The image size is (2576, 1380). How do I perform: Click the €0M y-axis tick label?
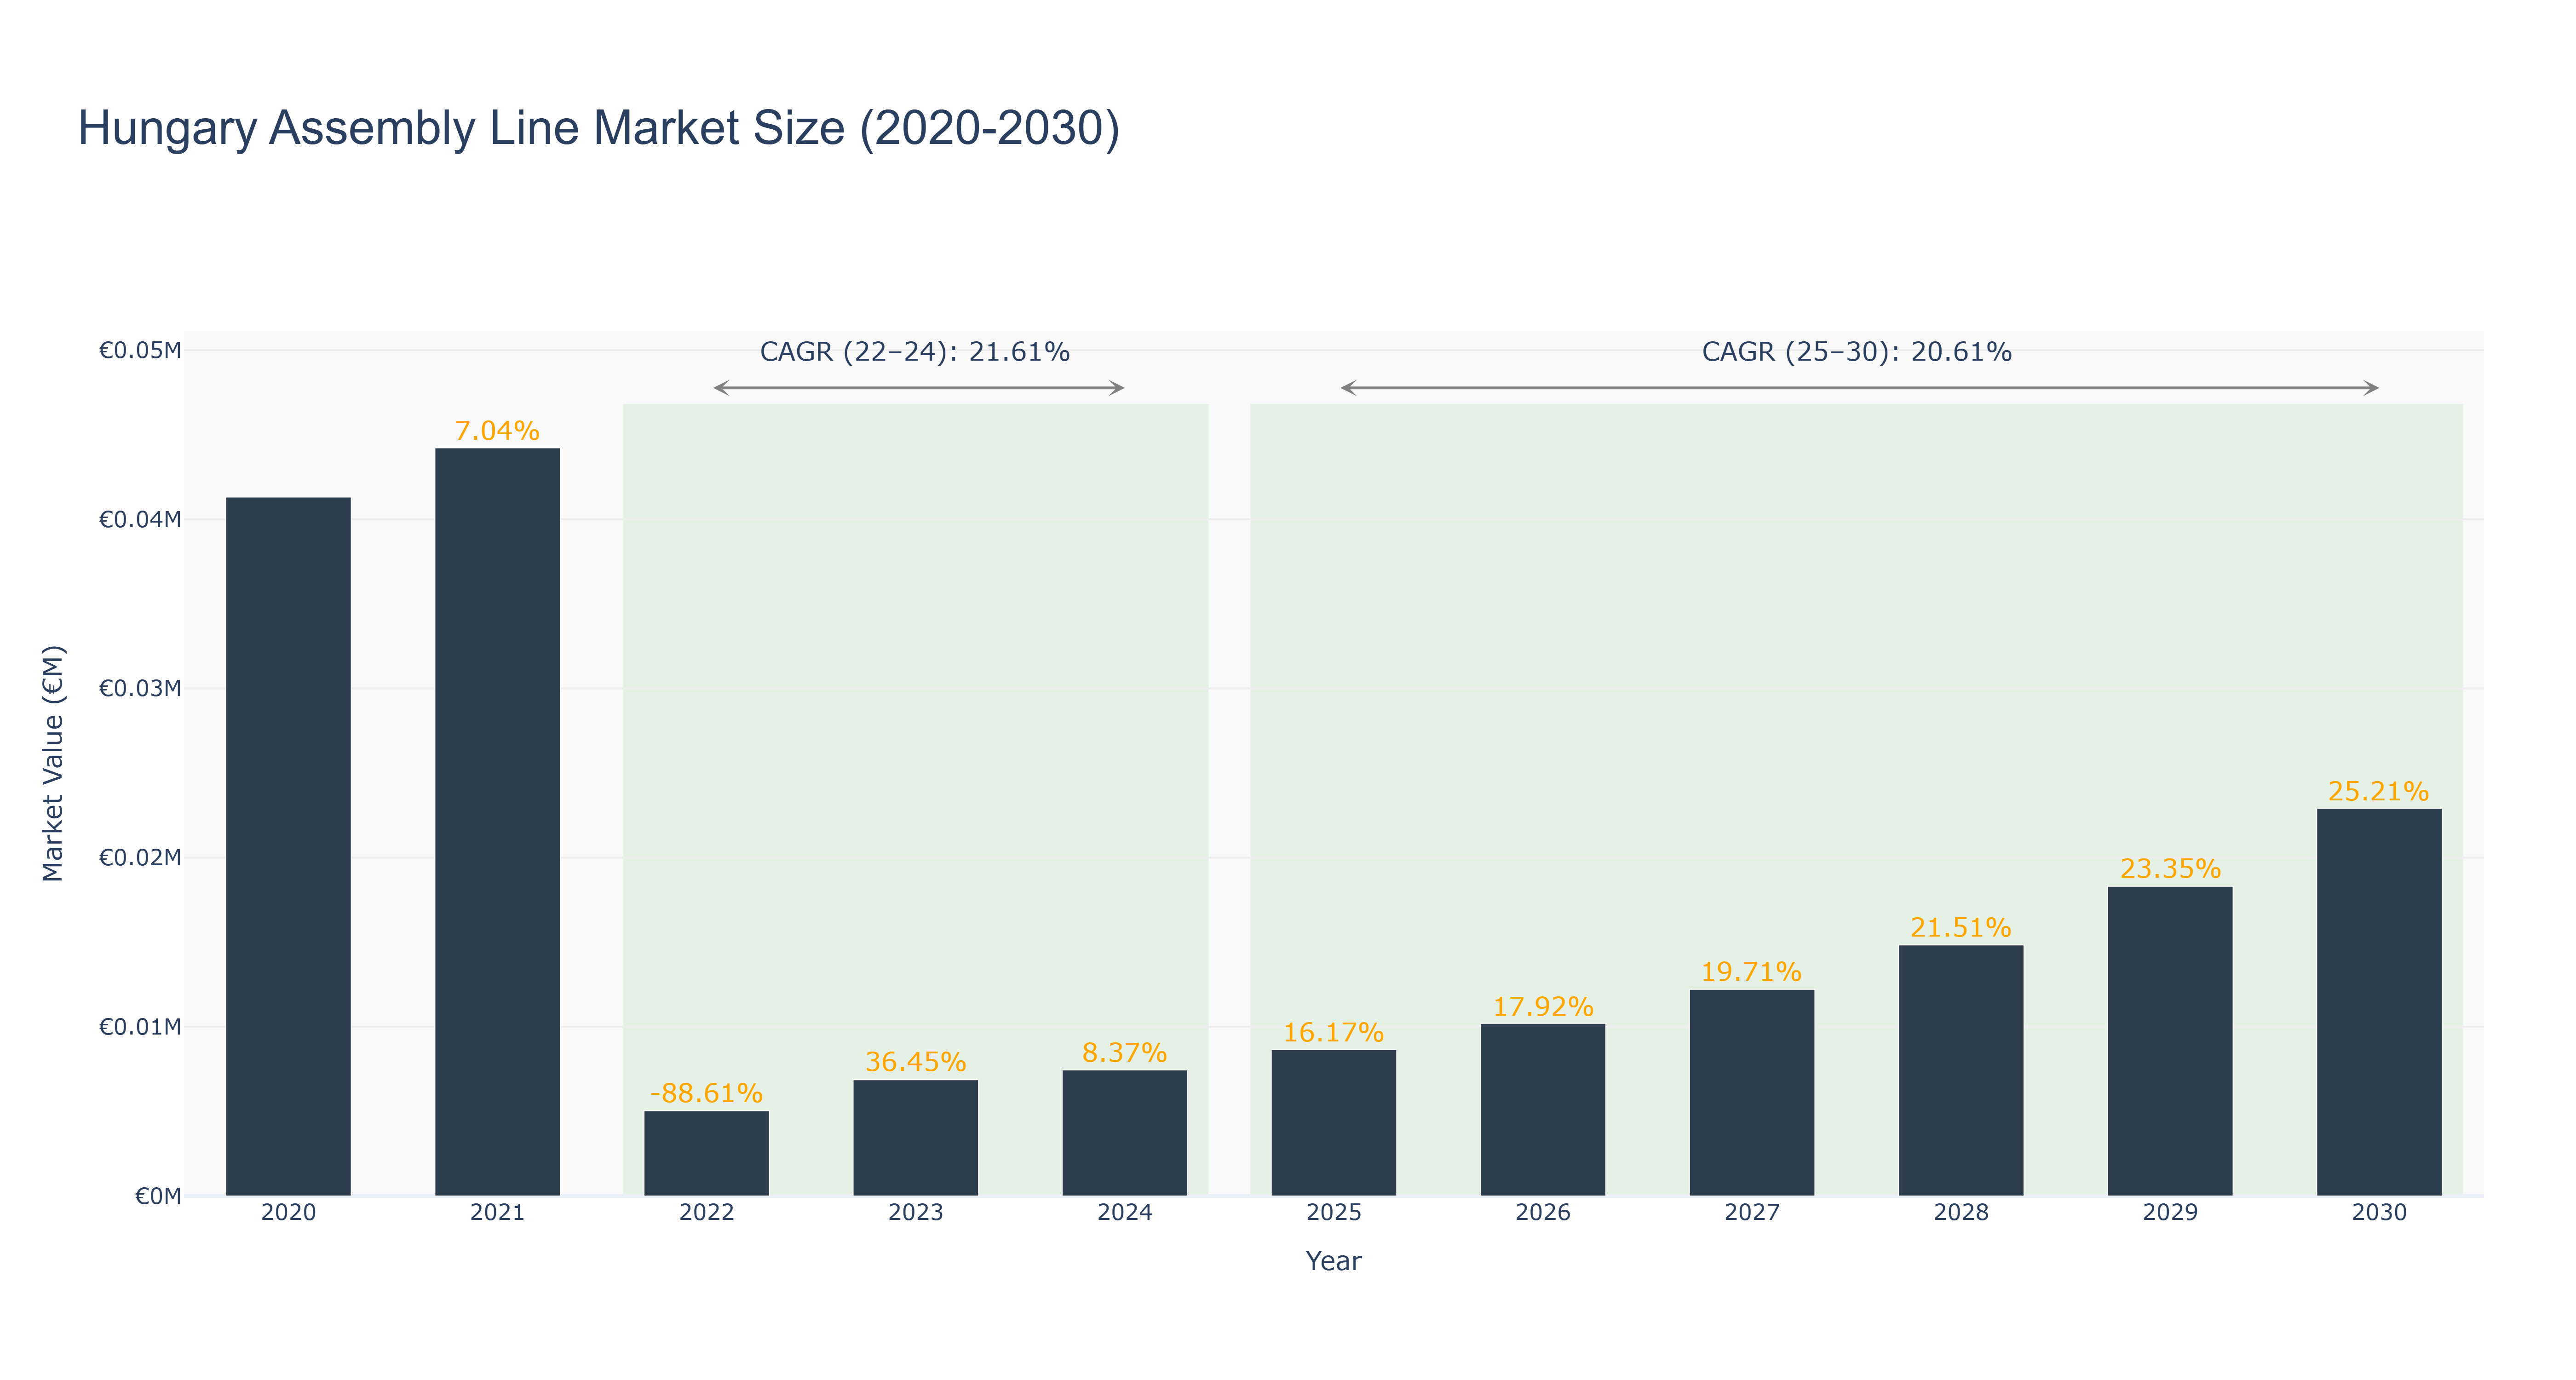158,1196
